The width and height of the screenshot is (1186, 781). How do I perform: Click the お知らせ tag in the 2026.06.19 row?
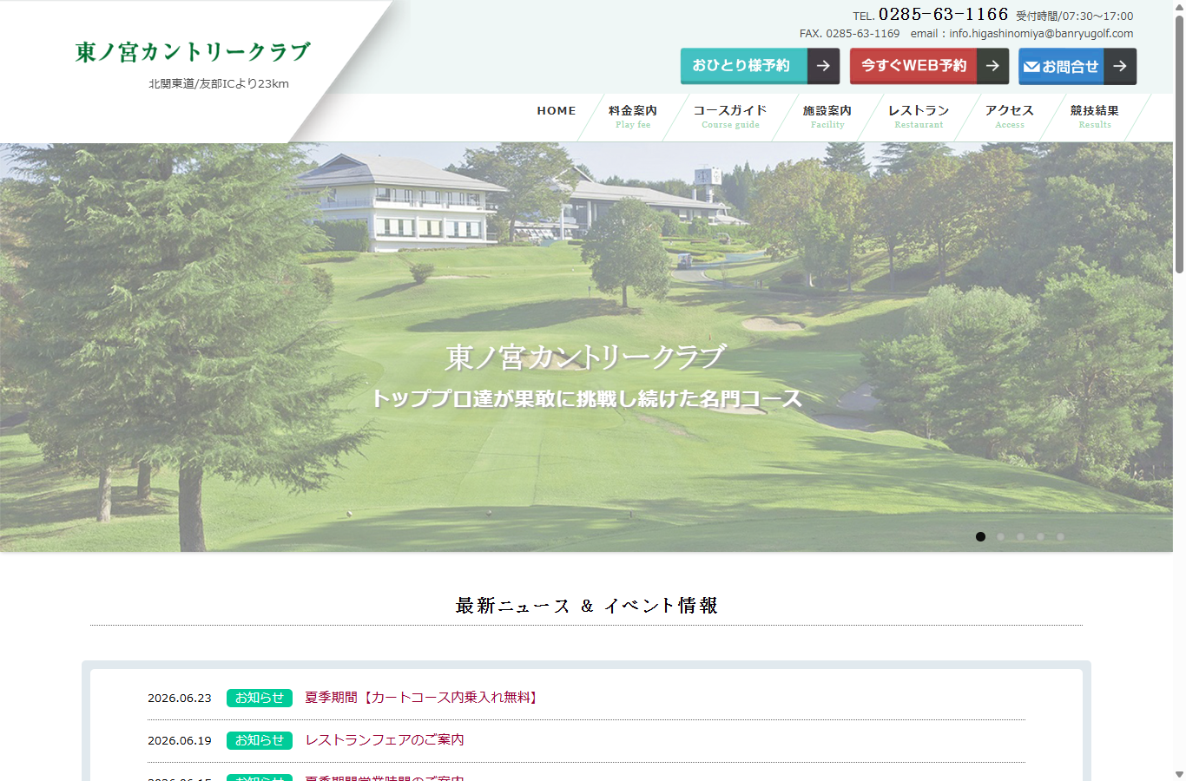pyautogui.click(x=260, y=740)
